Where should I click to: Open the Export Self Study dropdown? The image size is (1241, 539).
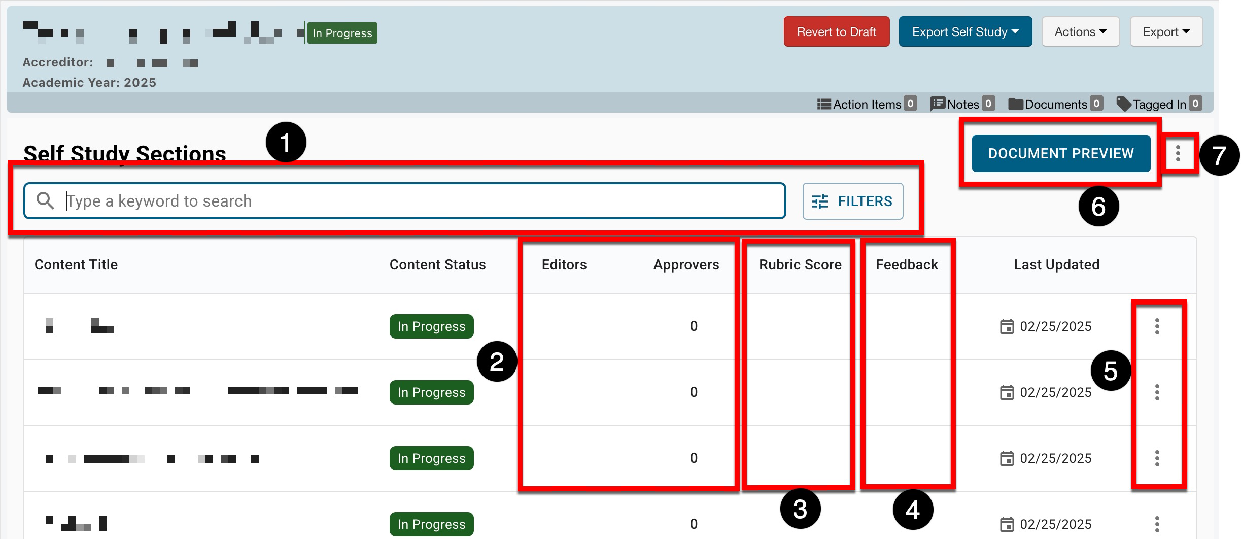(x=965, y=32)
